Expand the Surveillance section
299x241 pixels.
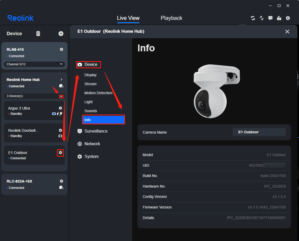(x=96, y=131)
